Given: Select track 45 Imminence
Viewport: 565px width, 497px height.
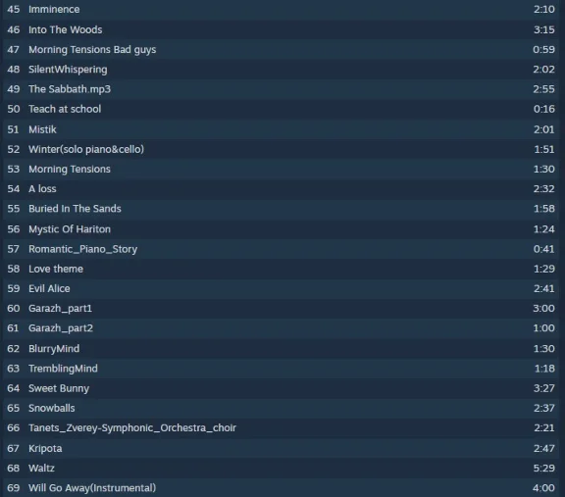Looking at the screenshot, I should click(x=281, y=10).
